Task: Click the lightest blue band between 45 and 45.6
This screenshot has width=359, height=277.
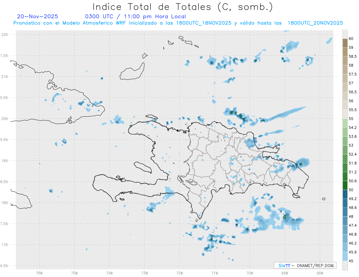Action: [345, 257]
